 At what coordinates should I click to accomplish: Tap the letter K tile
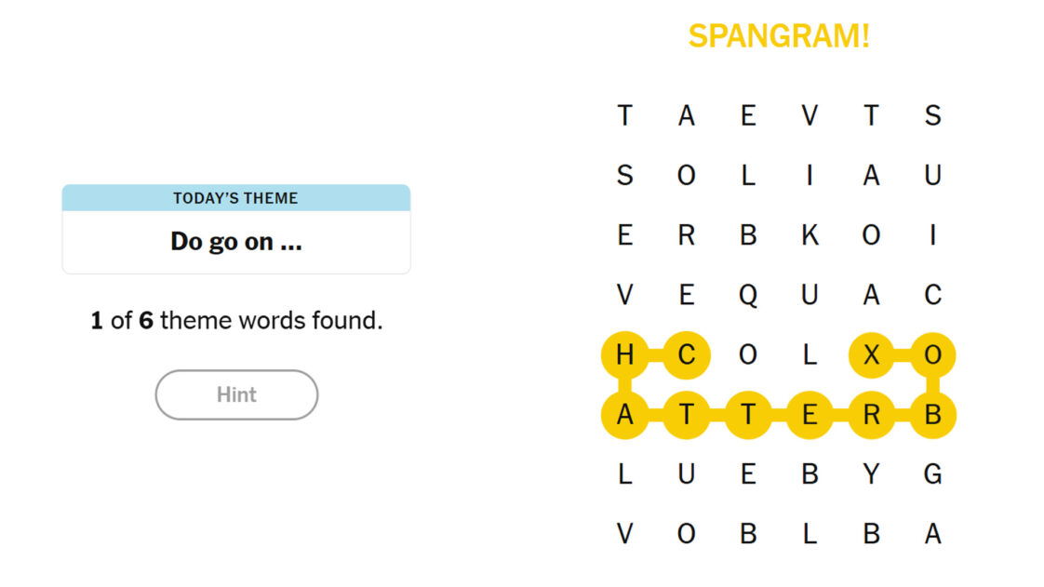(810, 235)
